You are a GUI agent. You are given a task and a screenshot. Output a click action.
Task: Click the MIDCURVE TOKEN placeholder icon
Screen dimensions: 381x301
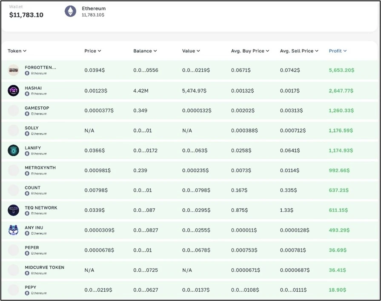click(13, 270)
